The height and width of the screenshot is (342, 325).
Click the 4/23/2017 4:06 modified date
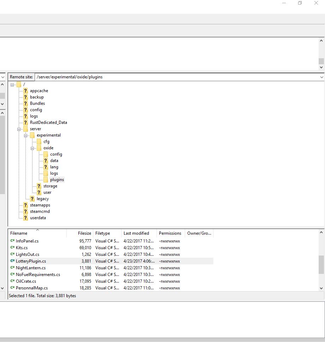(139, 261)
